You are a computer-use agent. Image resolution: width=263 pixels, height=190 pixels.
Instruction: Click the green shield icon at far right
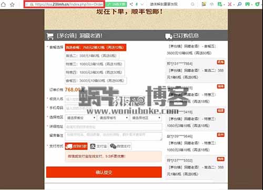pos(257,4)
